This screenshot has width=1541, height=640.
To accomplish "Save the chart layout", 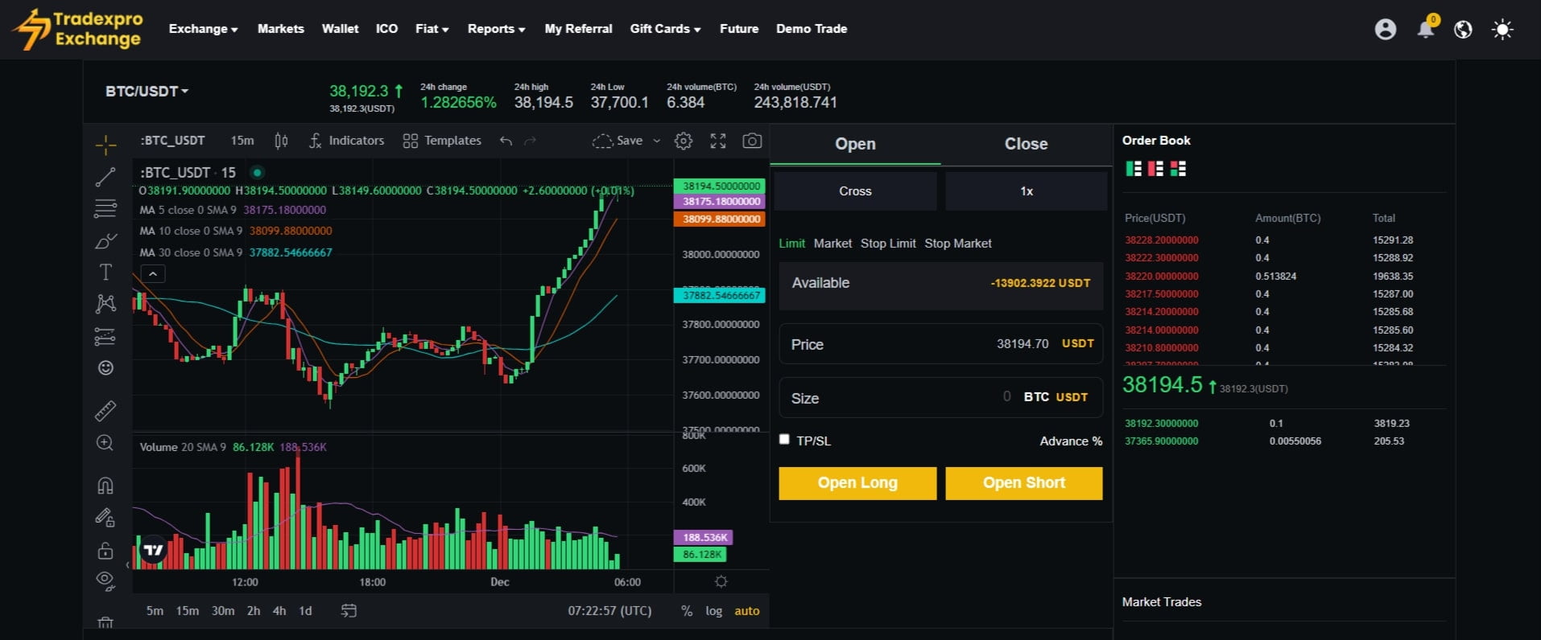I will (618, 141).
